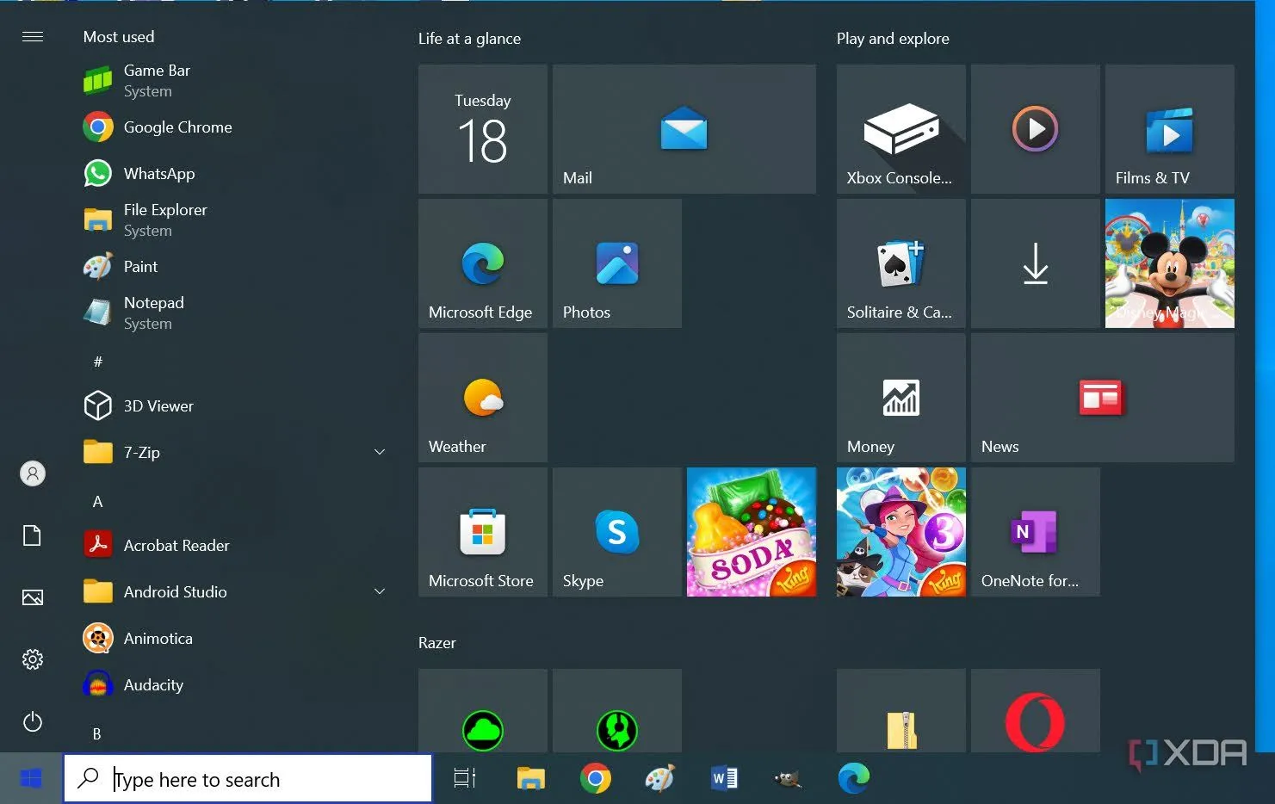Open Xbox Console Companion tile

point(901,129)
